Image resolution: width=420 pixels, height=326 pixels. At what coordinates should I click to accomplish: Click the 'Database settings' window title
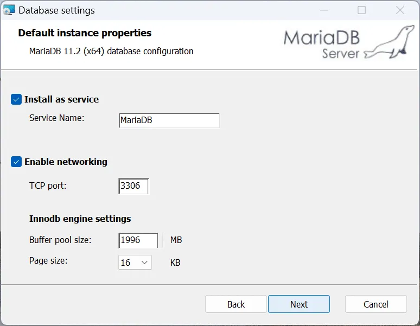pos(57,10)
